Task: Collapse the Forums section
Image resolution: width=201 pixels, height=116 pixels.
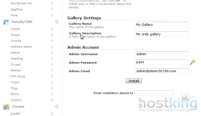Action: (x=57, y=107)
